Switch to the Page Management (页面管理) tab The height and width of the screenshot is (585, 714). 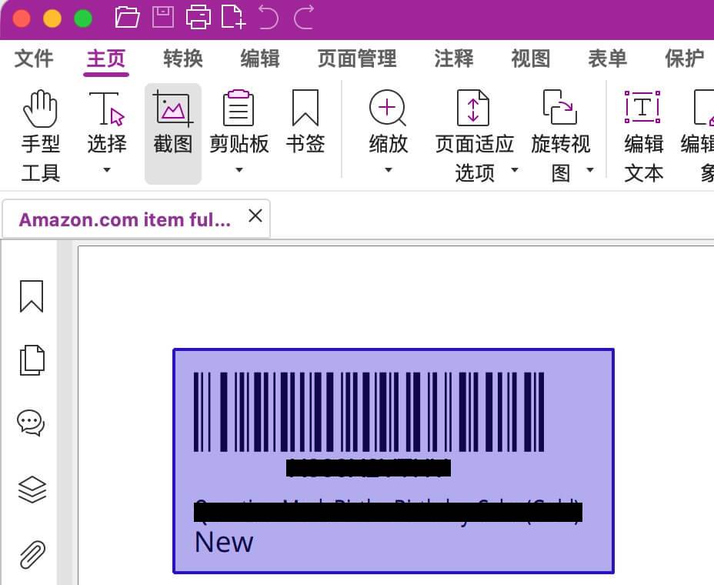pos(357,58)
